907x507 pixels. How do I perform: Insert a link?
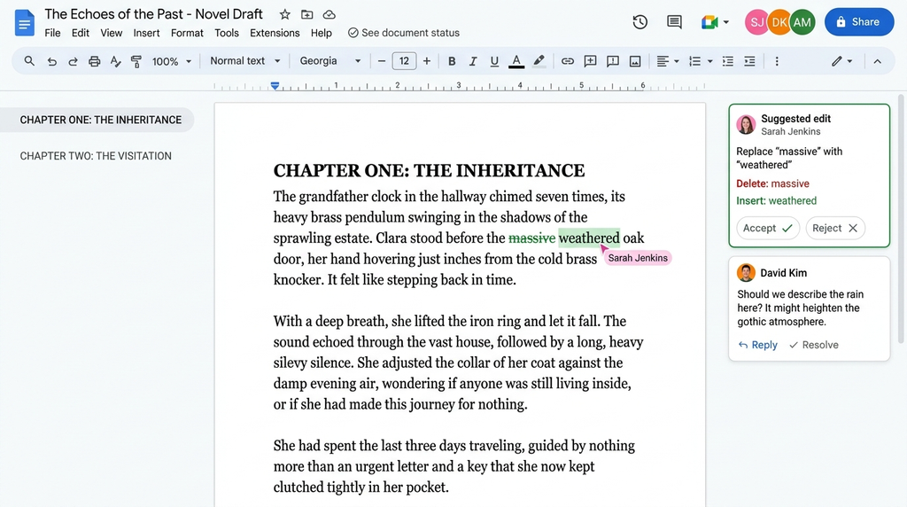coord(568,61)
